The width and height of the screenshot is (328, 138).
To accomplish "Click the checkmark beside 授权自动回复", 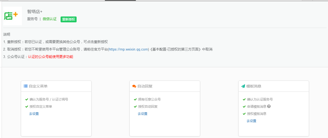I will (135, 107).
